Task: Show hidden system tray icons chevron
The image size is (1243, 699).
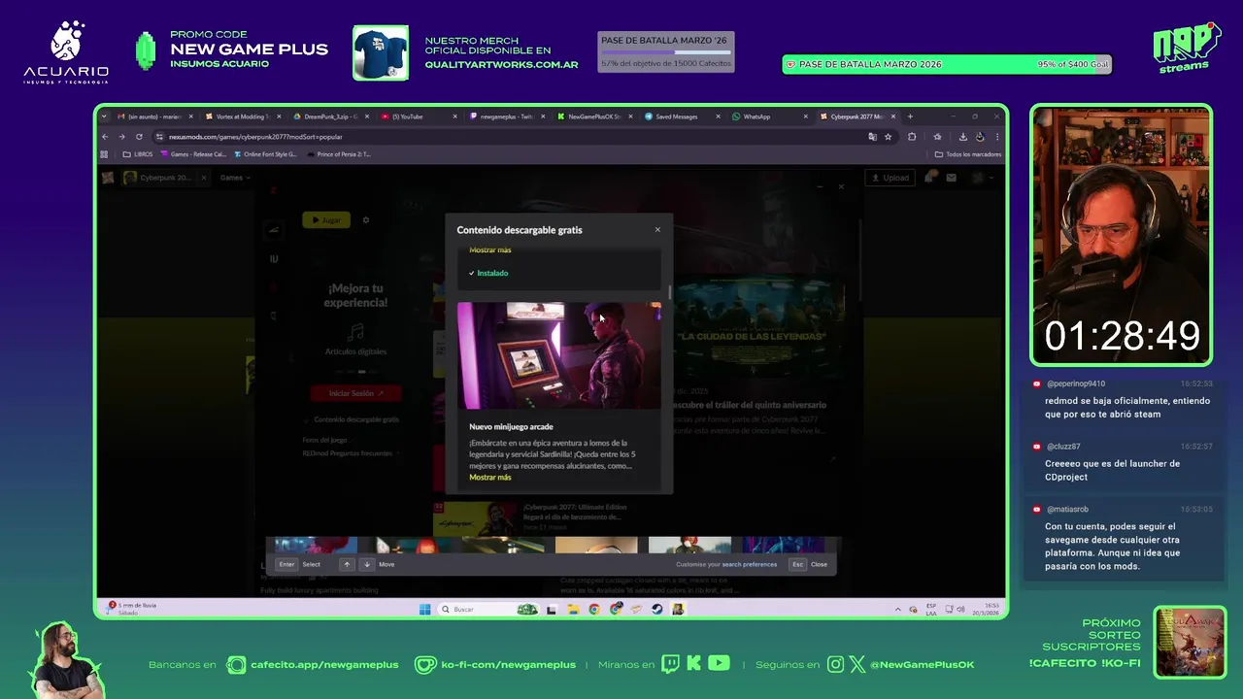Action: pyautogui.click(x=897, y=610)
